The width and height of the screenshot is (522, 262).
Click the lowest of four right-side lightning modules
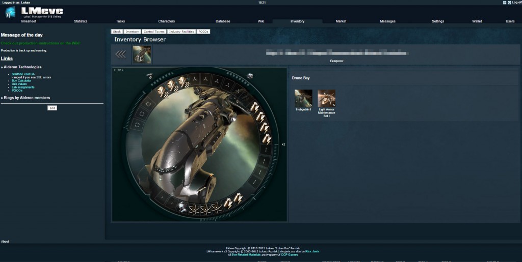[x=267, y=139]
